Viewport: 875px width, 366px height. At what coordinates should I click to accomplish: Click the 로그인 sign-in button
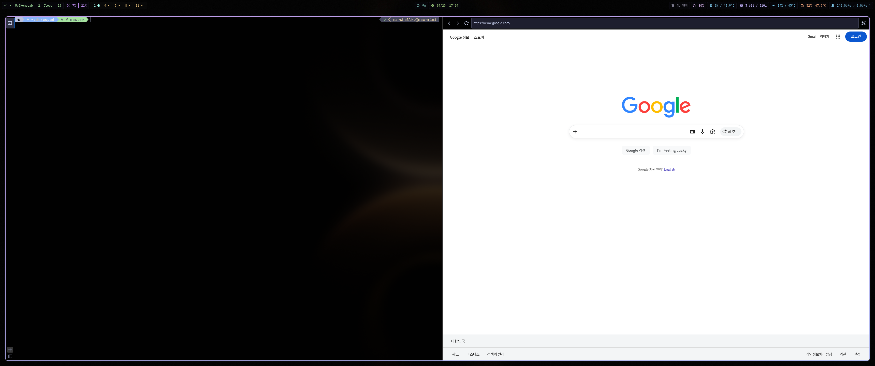click(x=855, y=37)
